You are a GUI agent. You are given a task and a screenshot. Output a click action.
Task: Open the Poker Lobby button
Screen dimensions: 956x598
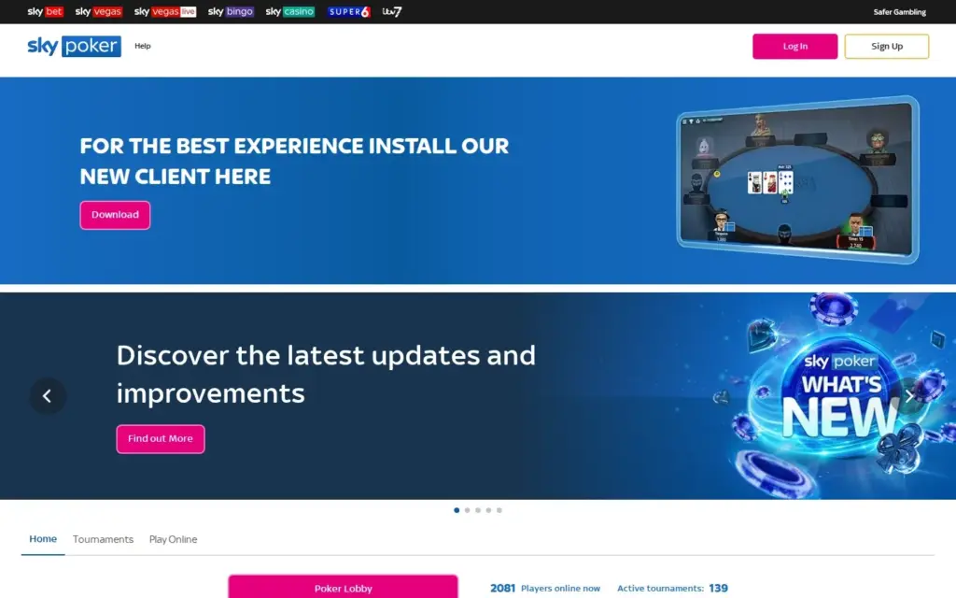coord(344,587)
